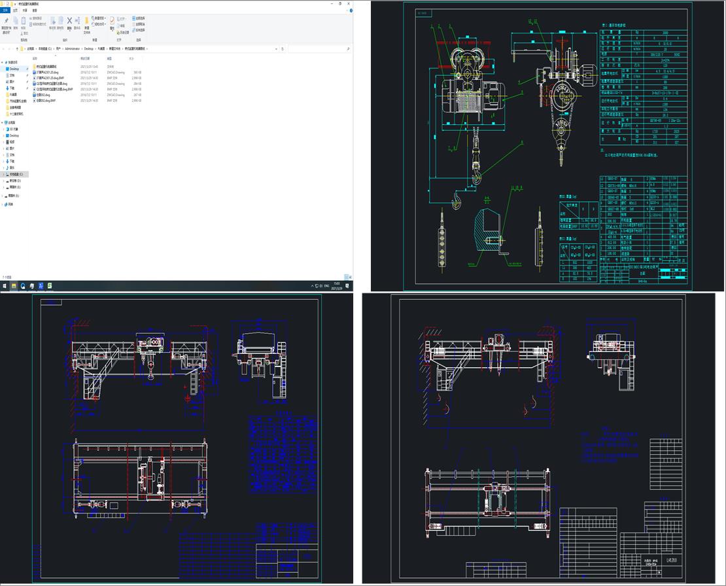Click the blue app icon on taskbar
The image size is (726, 586).
click(x=41, y=286)
